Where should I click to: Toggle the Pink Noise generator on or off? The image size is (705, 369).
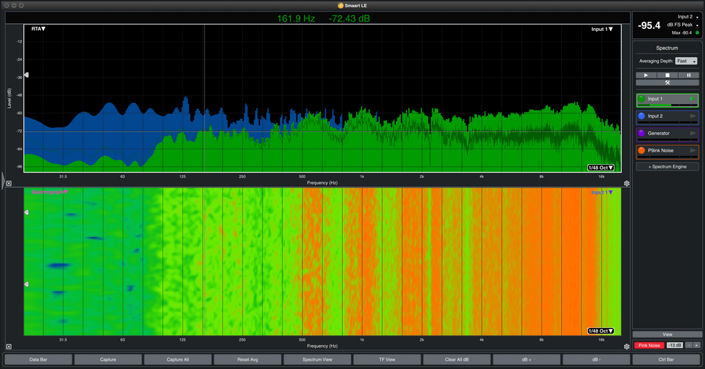649,345
